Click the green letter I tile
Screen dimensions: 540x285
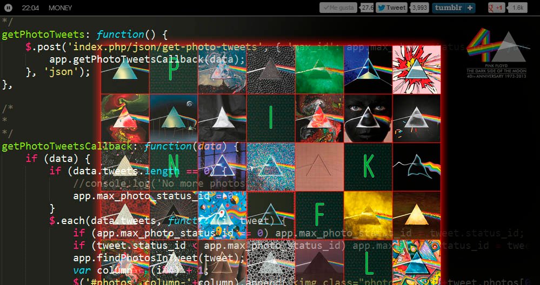coord(271,118)
